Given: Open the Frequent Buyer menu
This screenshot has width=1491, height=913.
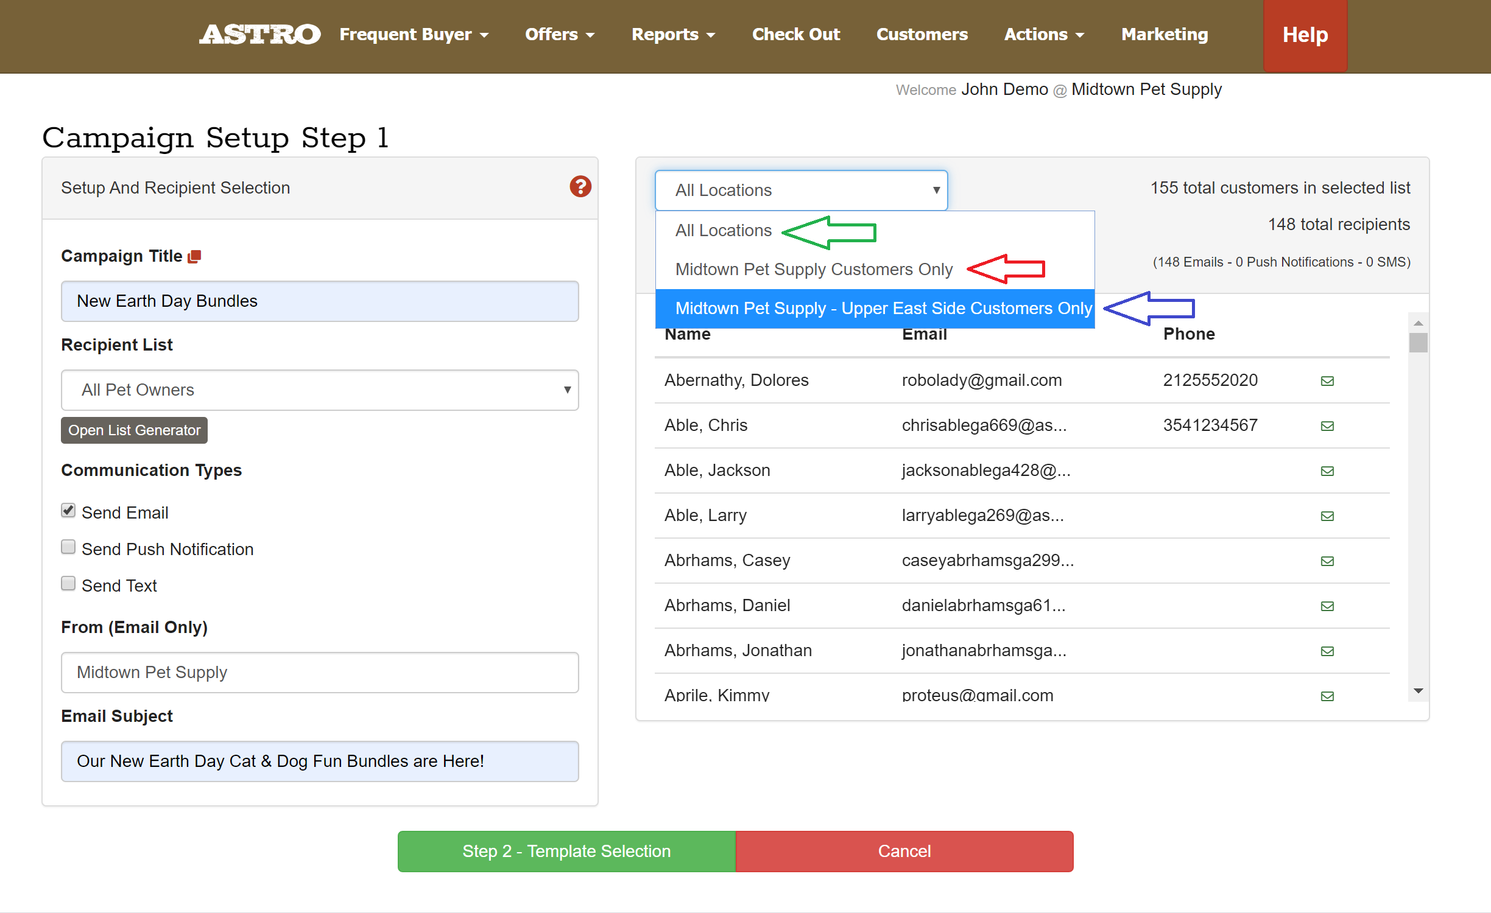Looking at the screenshot, I should [x=414, y=35].
